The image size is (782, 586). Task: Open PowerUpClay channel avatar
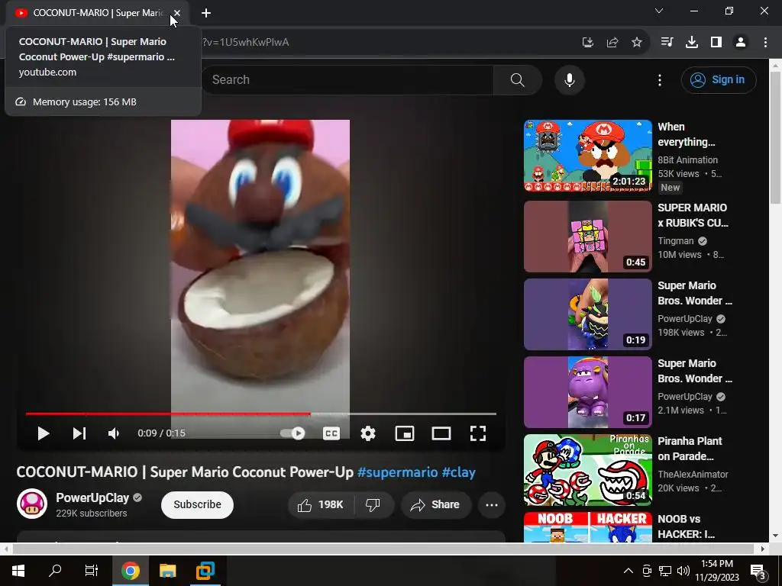tap(32, 504)
